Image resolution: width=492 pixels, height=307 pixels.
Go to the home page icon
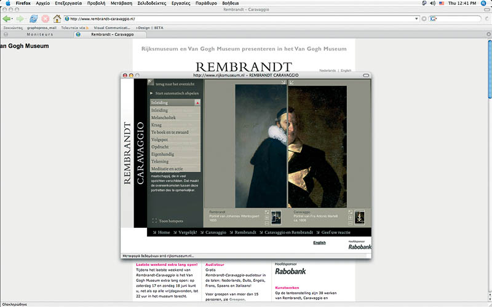(57, 19)
